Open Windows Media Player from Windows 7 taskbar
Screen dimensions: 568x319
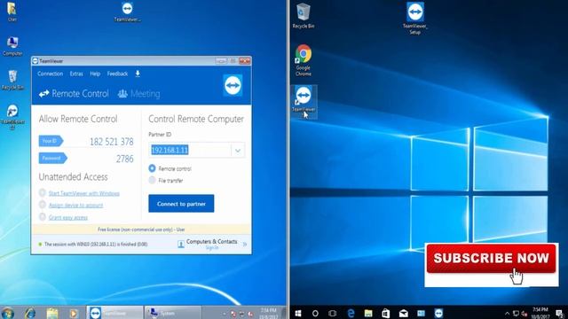(x=74, y=313)
